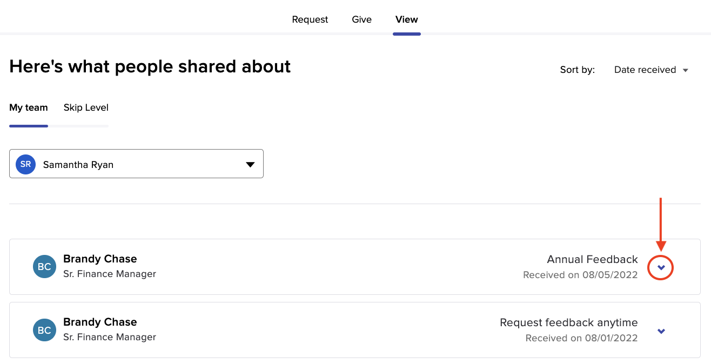Open the Date received sort dropdown

pos(651,70)
